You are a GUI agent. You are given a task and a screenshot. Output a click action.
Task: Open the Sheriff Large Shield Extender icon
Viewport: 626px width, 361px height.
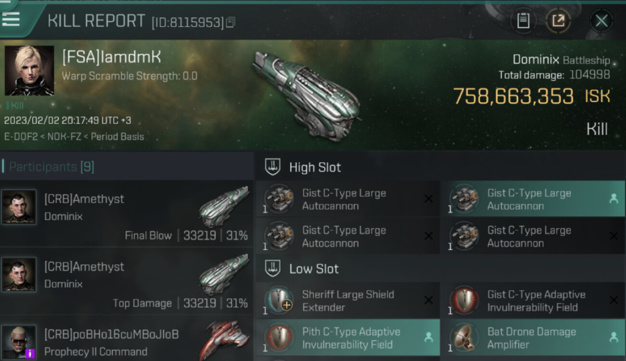point(279,299)
